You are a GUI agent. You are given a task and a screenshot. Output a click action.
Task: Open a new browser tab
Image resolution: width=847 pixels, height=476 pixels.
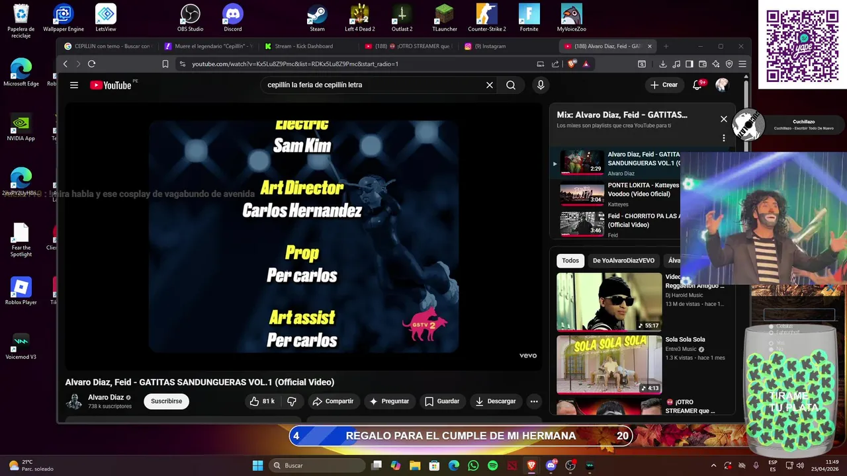coord(666,46)
